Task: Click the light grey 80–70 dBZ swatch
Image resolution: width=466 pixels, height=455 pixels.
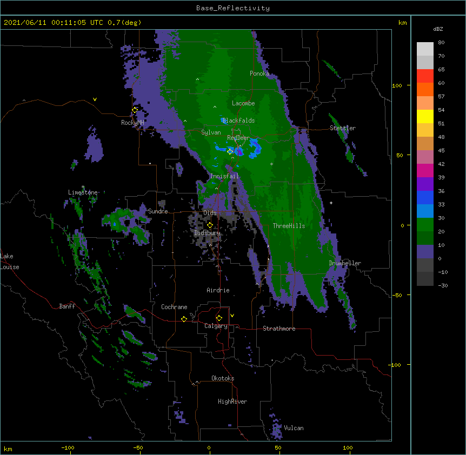Action: click(425, 49)
